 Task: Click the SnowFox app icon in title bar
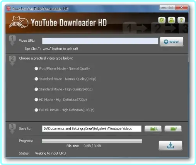point(9,9)
